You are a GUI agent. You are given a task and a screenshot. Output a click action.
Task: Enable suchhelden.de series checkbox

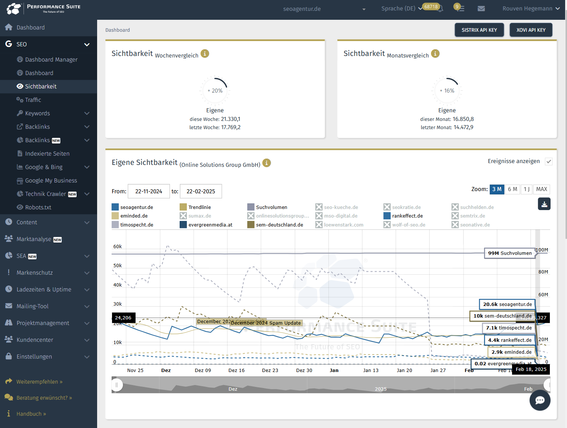[455, 207]
